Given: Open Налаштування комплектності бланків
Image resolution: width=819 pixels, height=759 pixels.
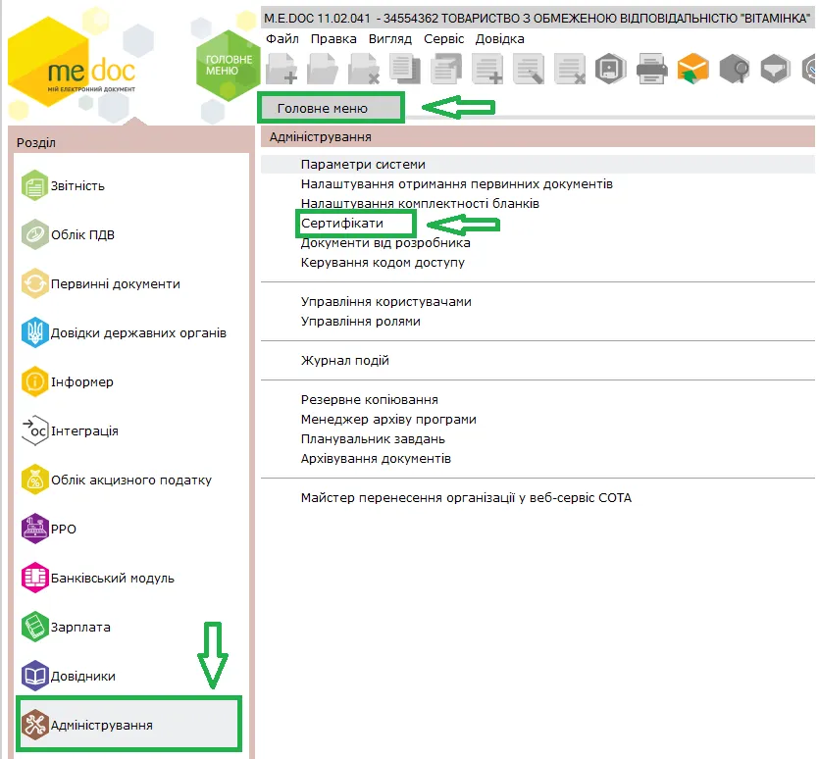Looking at the screenshot, I should pos(420,204).
